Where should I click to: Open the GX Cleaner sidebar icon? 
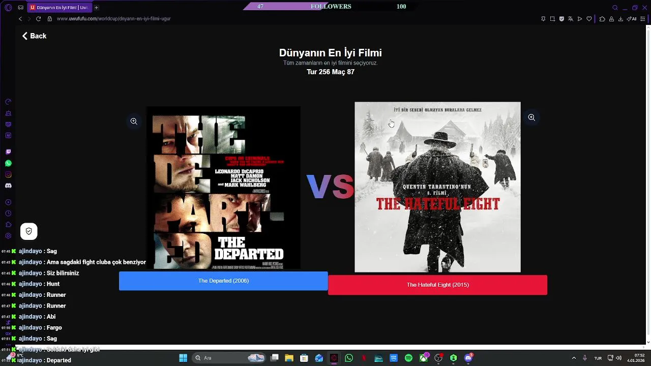[8, 113]
